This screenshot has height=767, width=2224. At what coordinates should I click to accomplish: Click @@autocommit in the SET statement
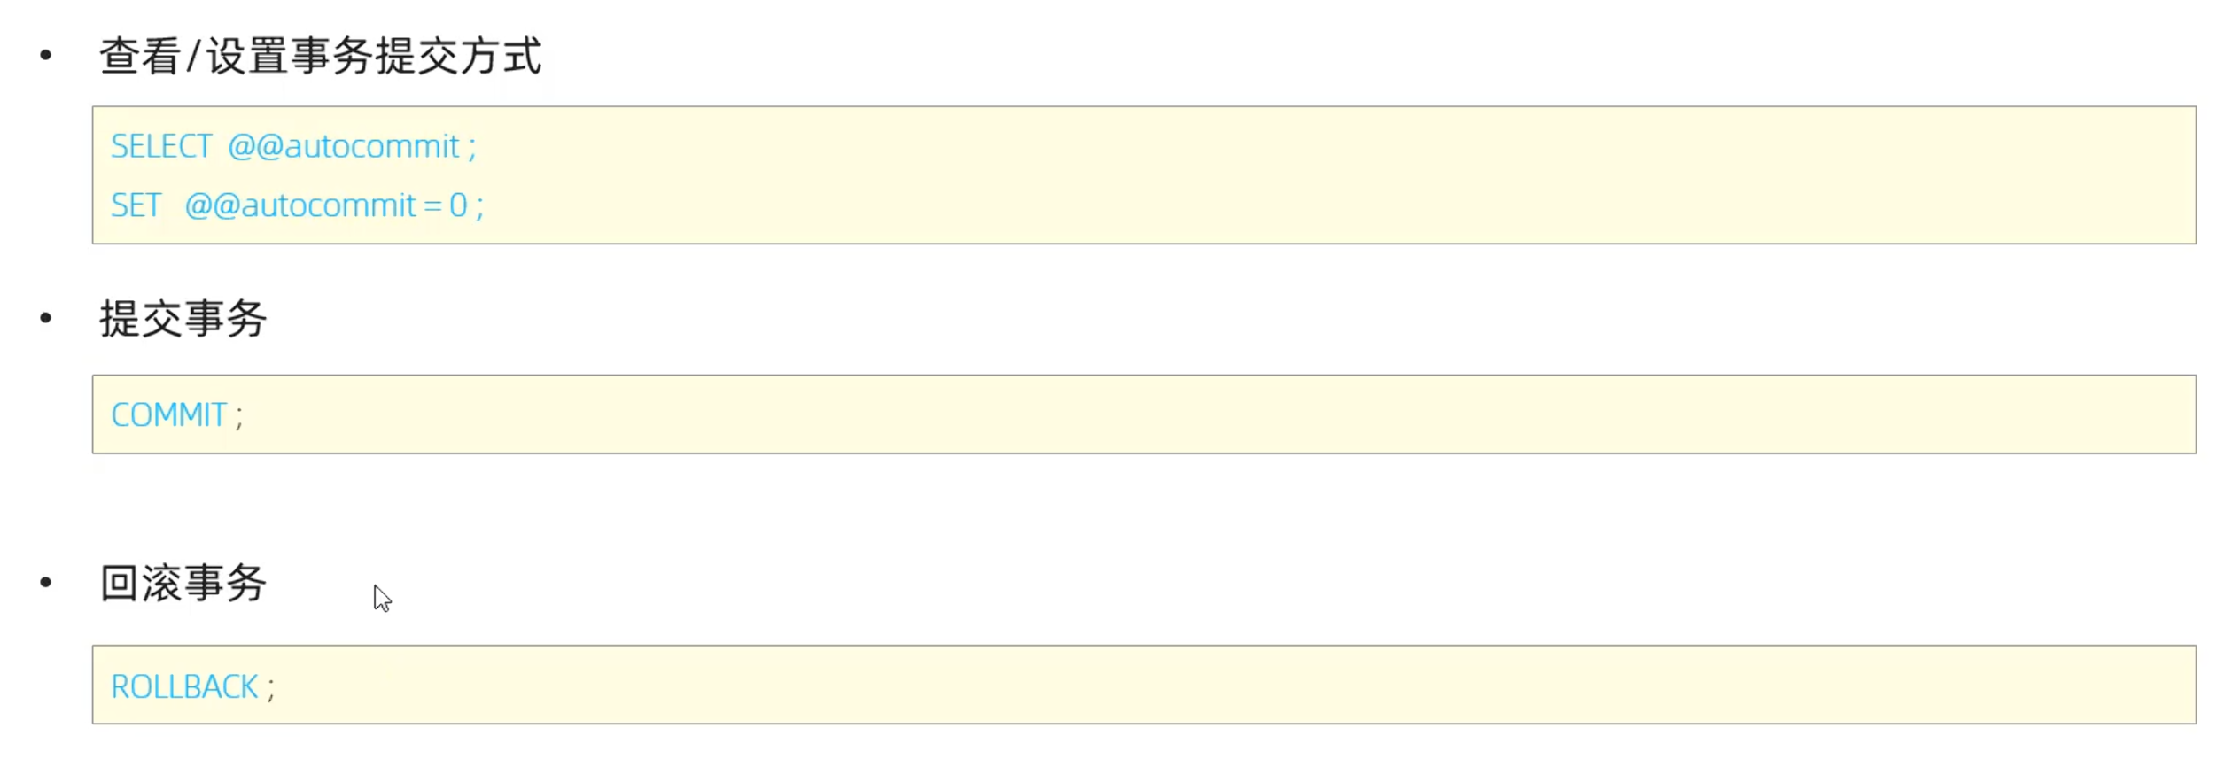point(300,205)
